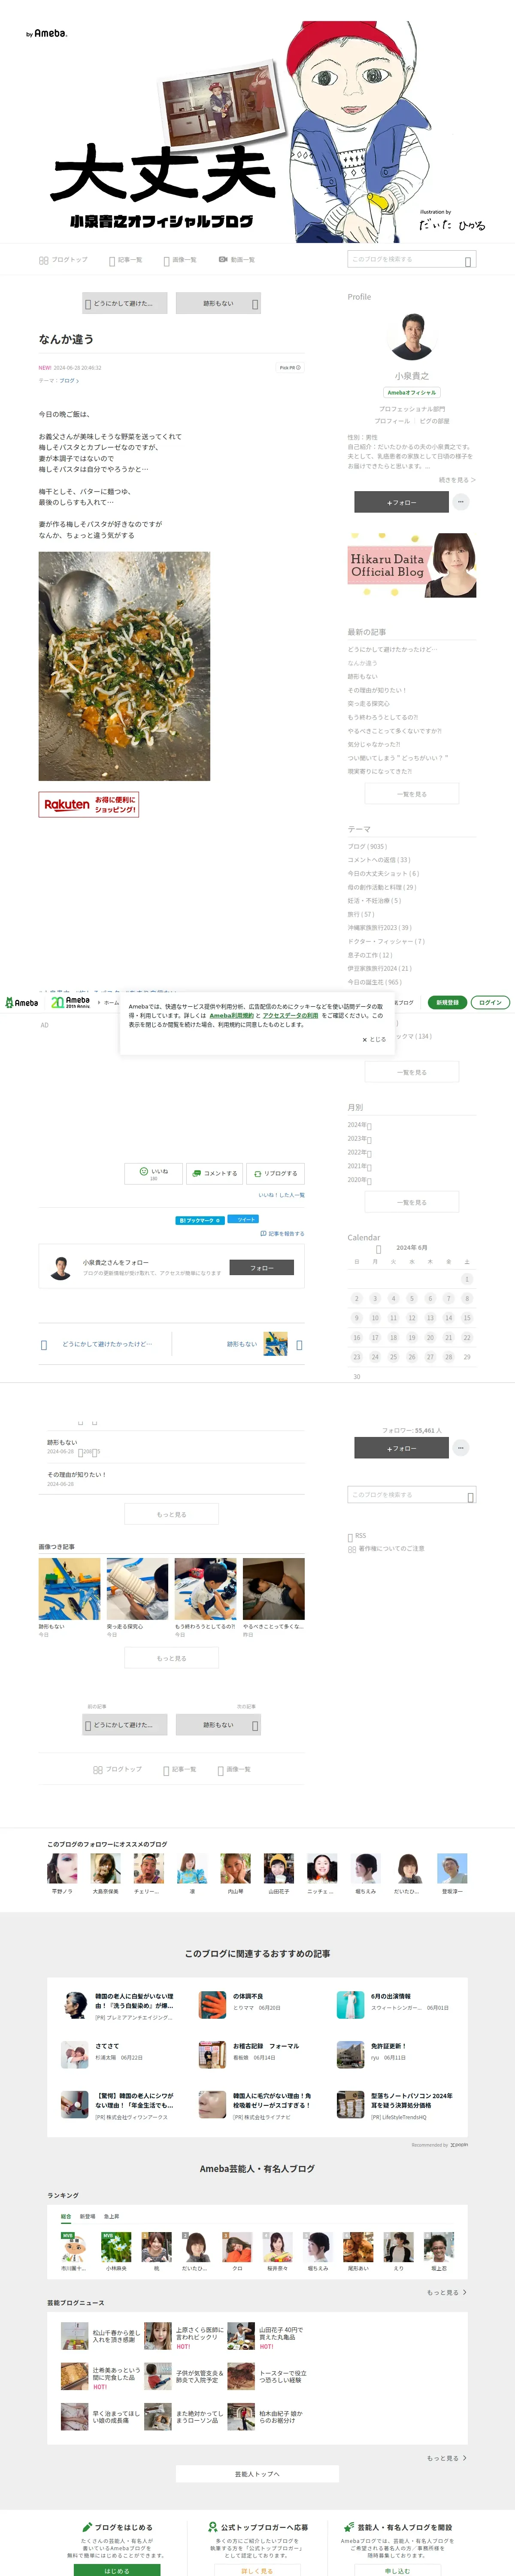The height and width of the screenshot is (2576, 515).
Task: Open the やるべきことって多くな… thumbnail
Action: pyautogui.click(x=273, y=1589)
